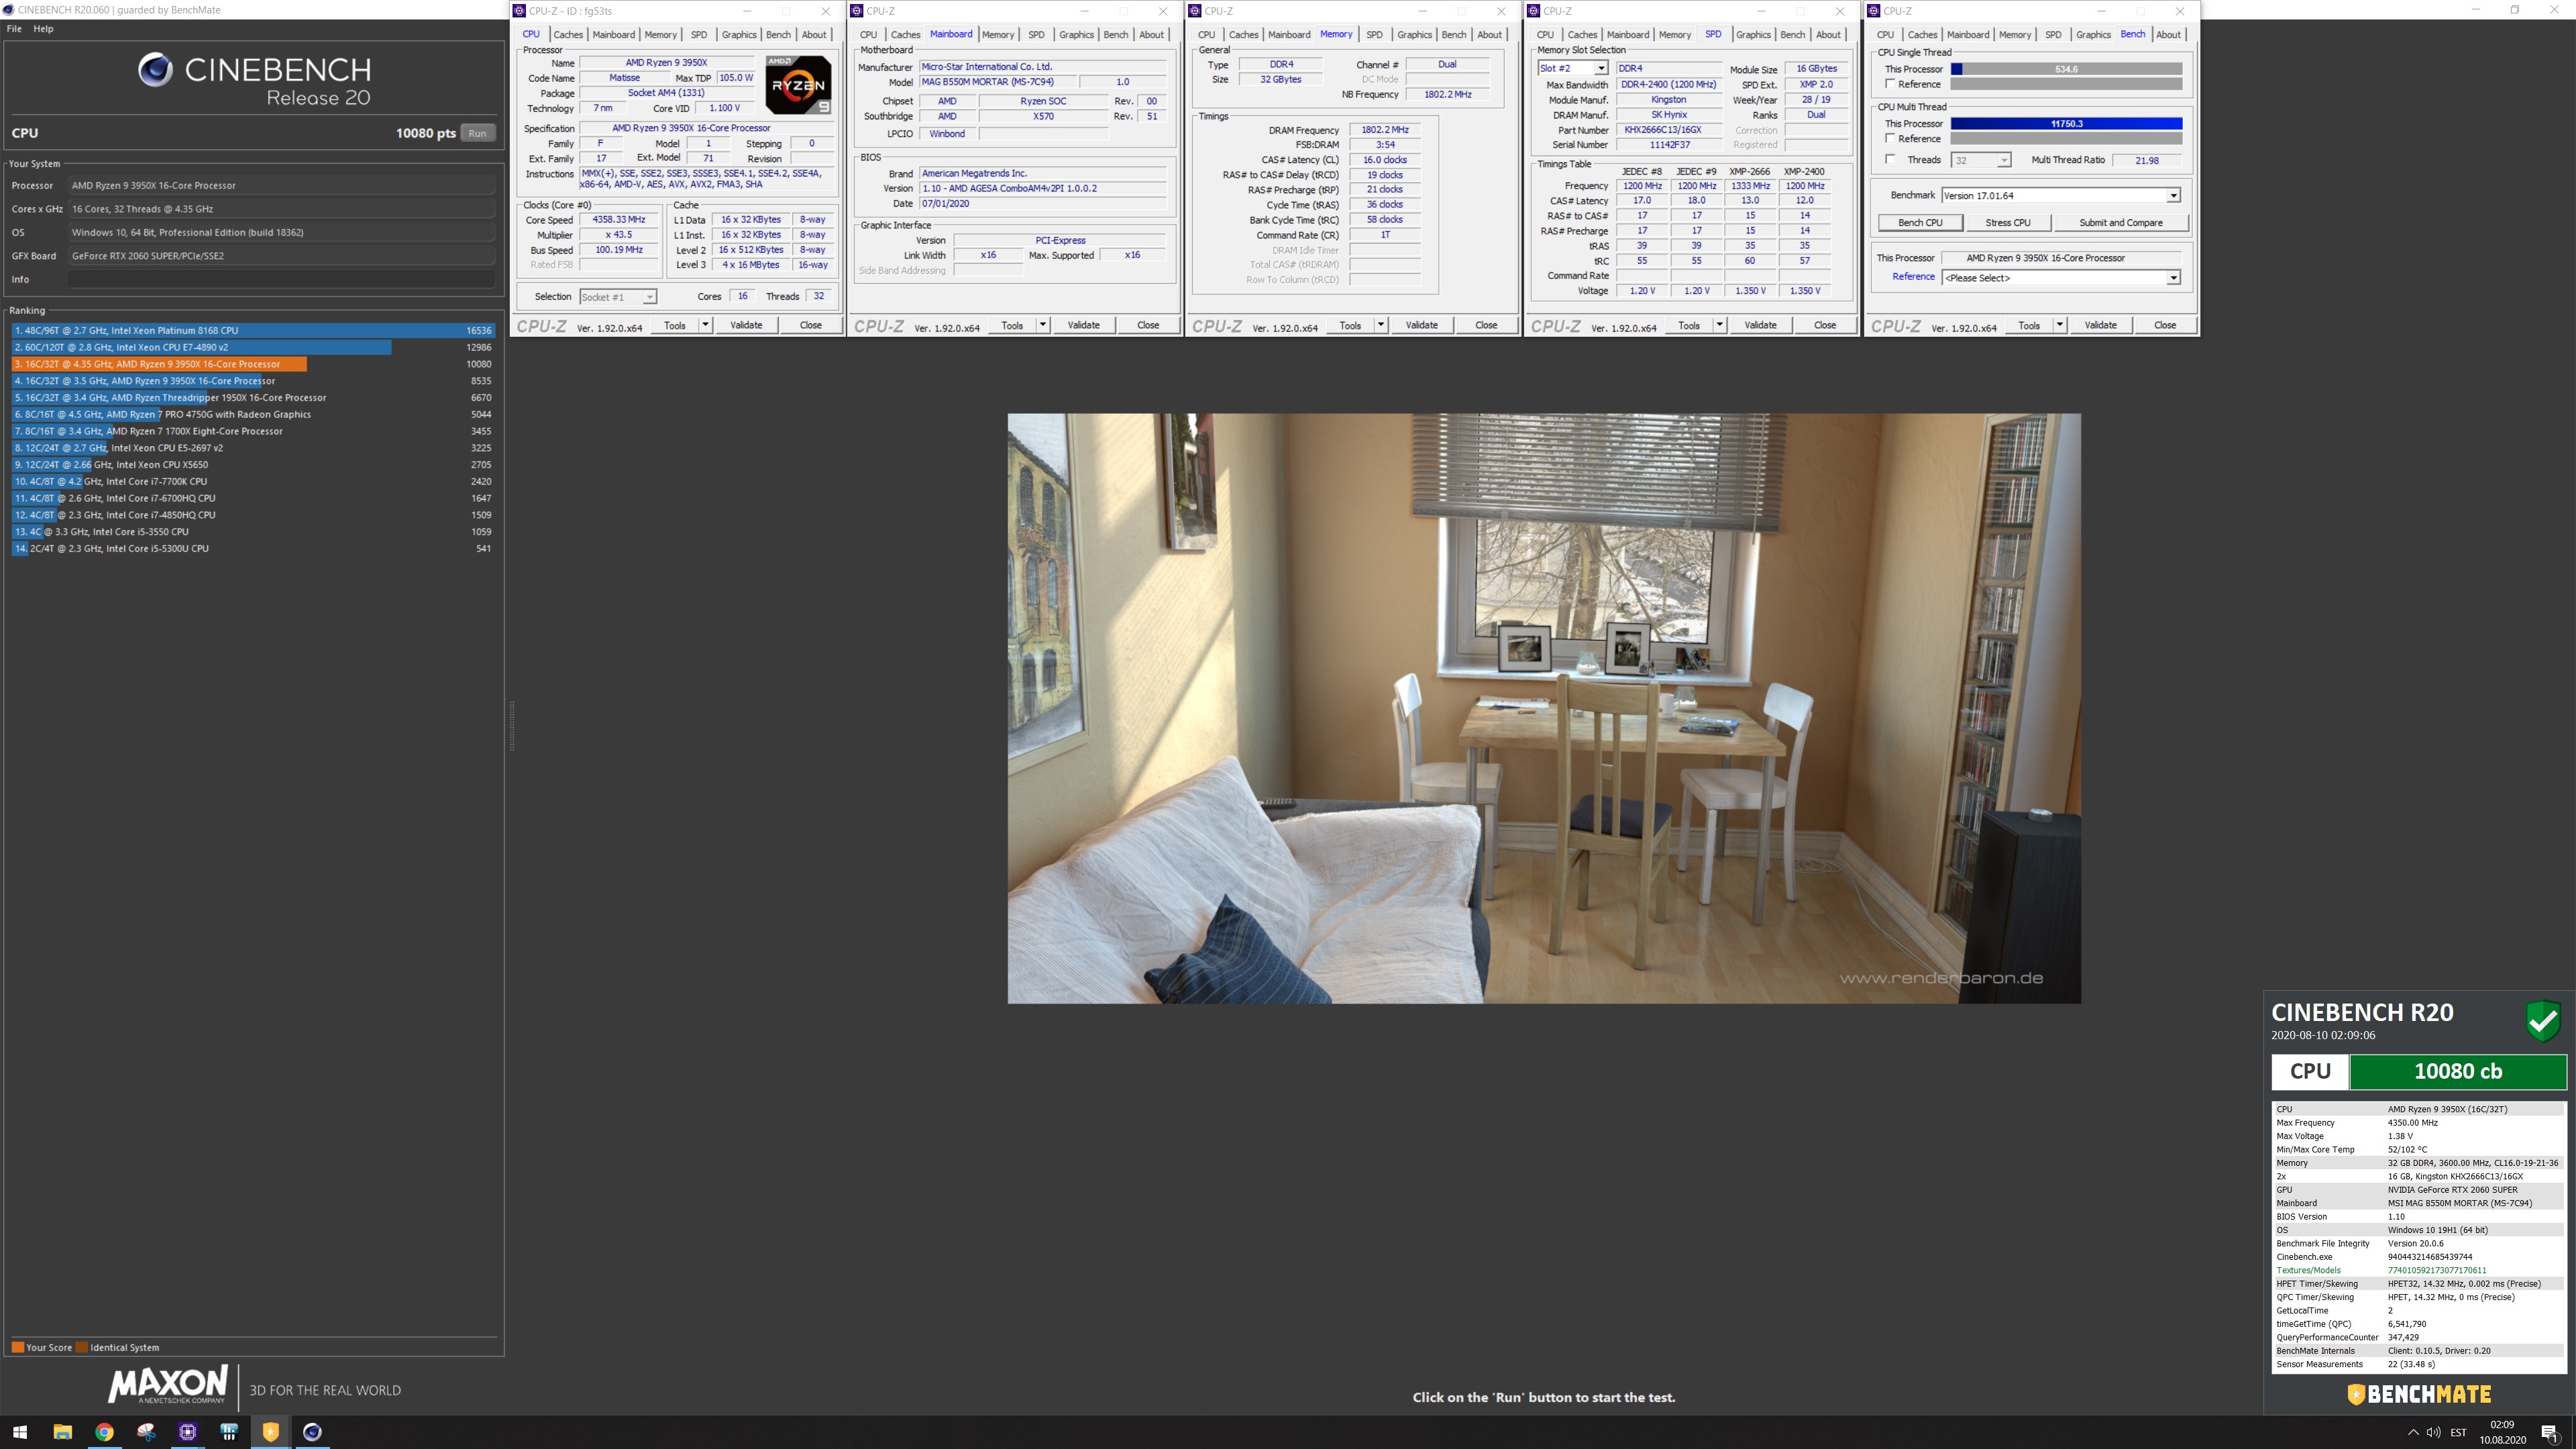Open the Action Center notifications icon
The height and width of the screenshot is (1449, 2576).
point(2549,1432)
